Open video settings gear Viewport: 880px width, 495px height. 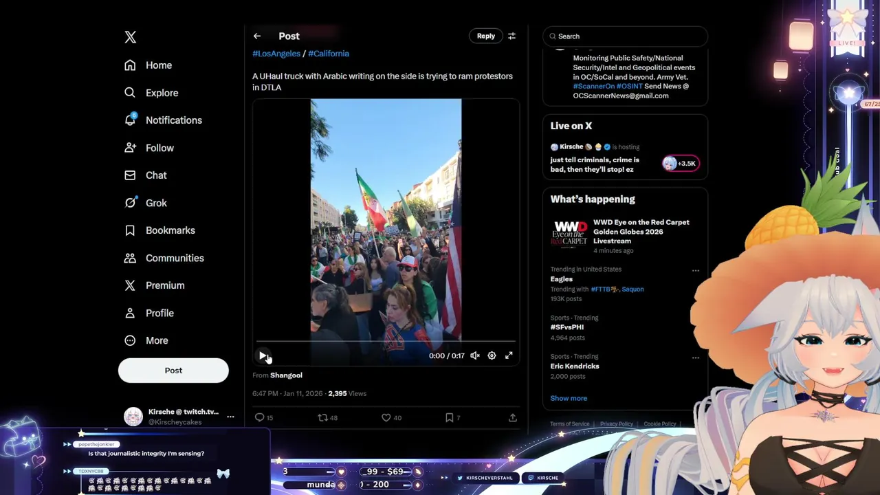tap(492, 355)
